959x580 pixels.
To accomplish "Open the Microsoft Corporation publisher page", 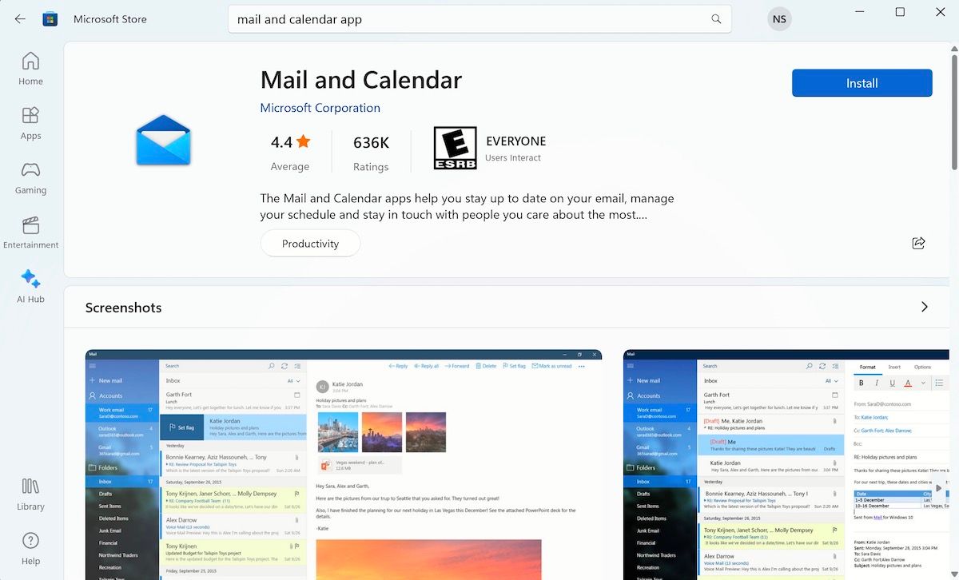I will click(x=320, y=107).
